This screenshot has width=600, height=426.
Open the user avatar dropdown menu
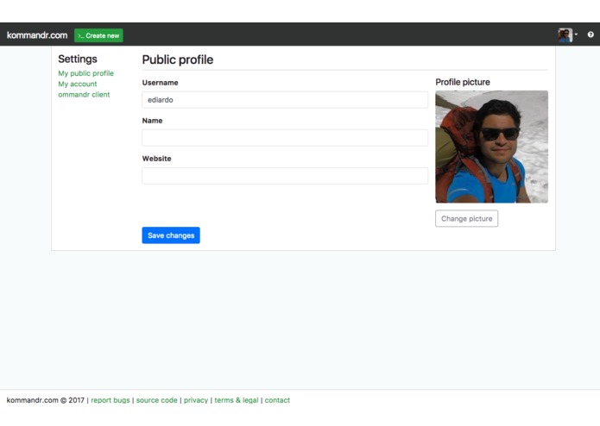tap(567, 35)
